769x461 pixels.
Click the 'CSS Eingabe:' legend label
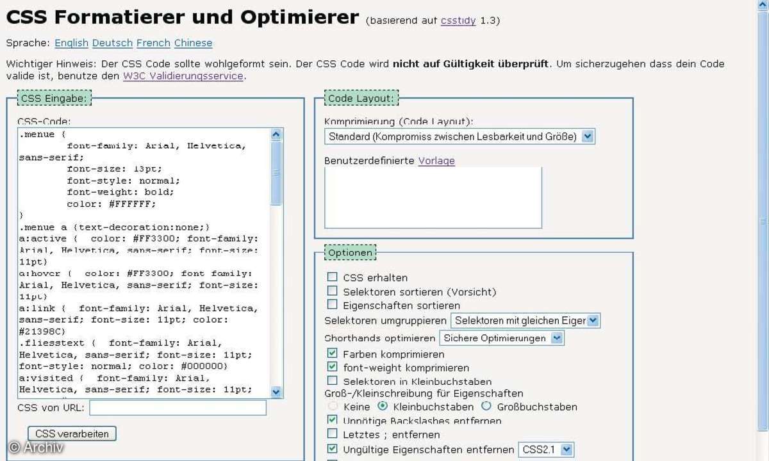(x=54, y=99)
